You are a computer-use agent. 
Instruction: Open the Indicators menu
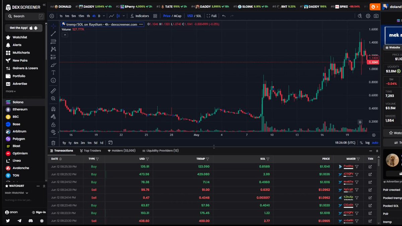click(140, 16)
